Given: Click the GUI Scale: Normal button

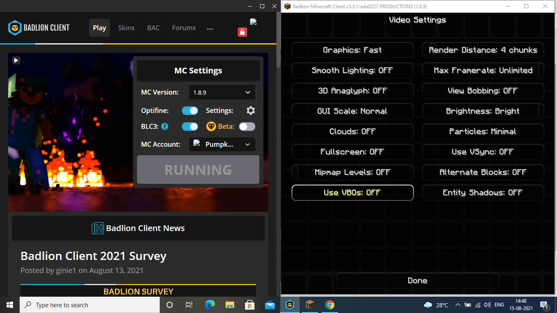Looking at the screenshot, I should tap(352, 111).
